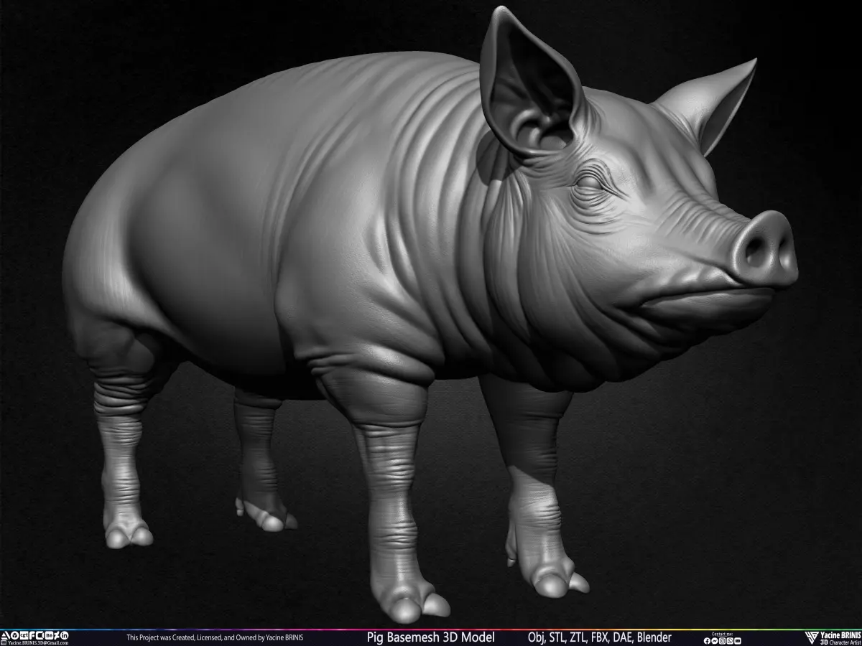The width and height of the screenshot is (862, 646).
Task: Open the Messenger contact icon
Action: [715, 641]
